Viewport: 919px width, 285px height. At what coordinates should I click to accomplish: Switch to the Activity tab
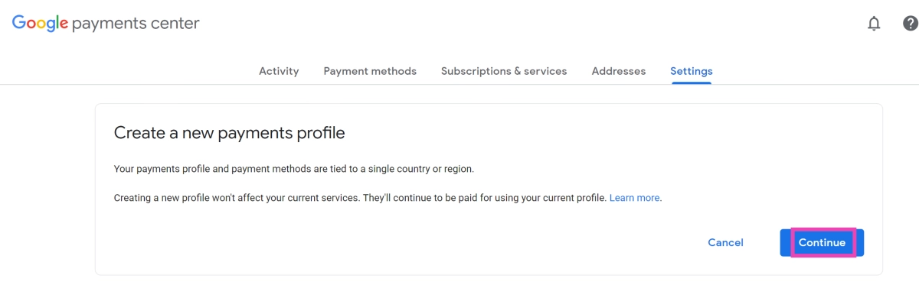click(x=279, y=71)
